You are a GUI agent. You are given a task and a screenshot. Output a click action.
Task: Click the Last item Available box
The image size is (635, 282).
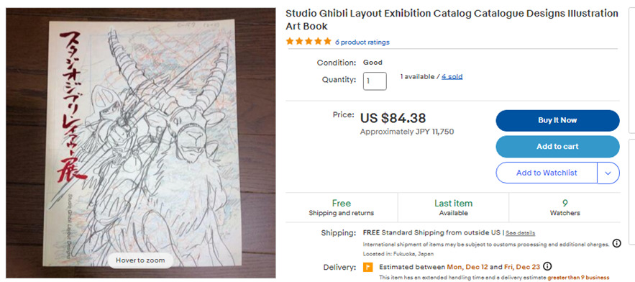pos(454,207)
